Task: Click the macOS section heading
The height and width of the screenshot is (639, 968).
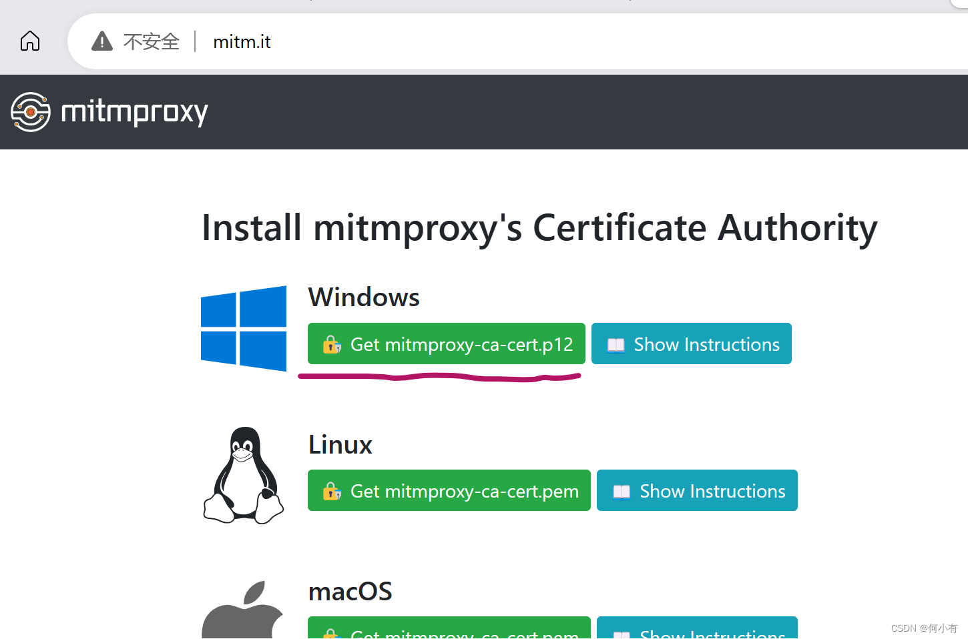Action: pyautogui.click(x=350, y=592)
